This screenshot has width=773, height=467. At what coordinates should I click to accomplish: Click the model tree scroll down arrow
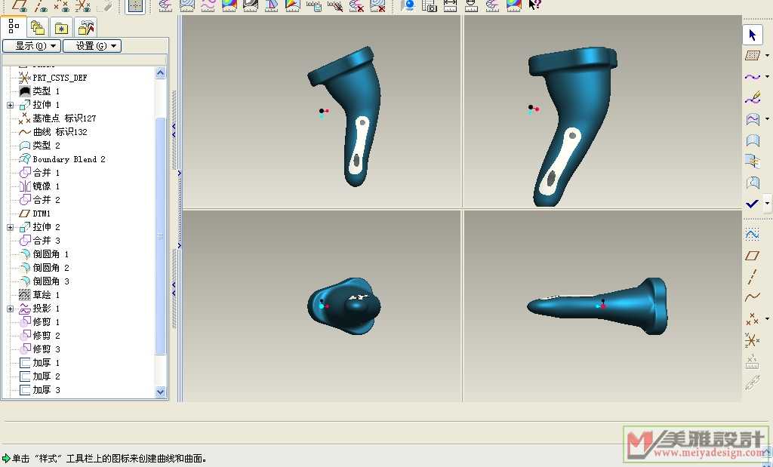160,392
